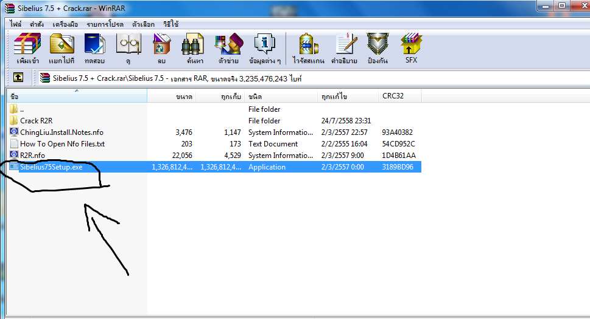Sort by Packed (ถูกเก็บ) column header
This screenshot has height=319, width=590.
[220, 97]
